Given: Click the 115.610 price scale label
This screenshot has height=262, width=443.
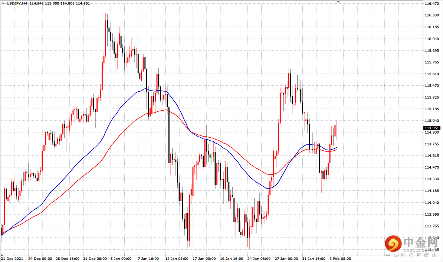Looking at the screenshot, I should 432,74.
